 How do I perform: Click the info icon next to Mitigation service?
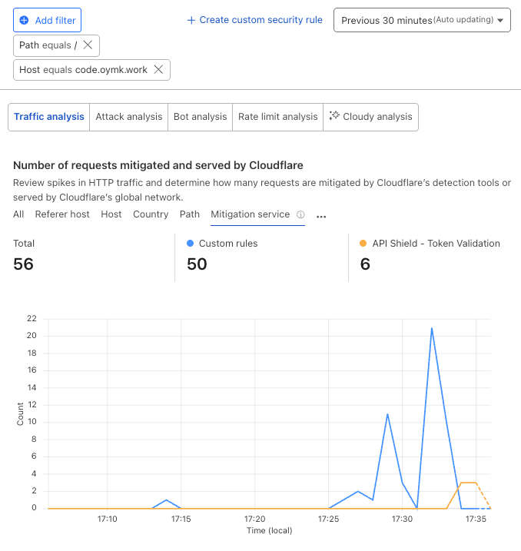coord(300,214)
